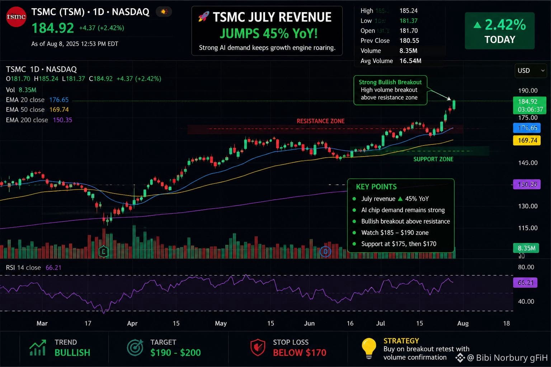
Task: Click the 40.00 RSI axis label
Action: [526, 301]
